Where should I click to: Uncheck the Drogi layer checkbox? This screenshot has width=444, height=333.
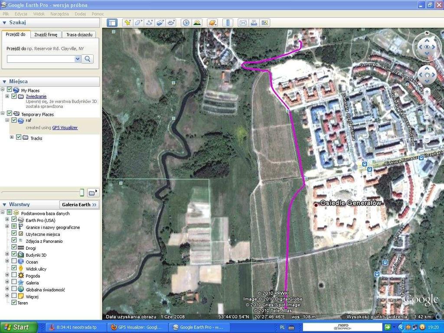click(14, 247)
